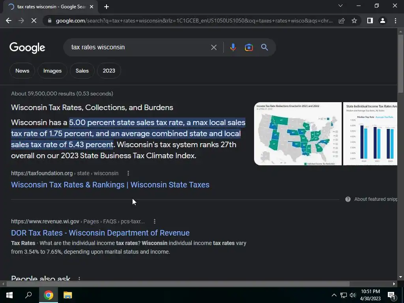This screenshot has height=303, width=404.
Task: Close the tax rates wisconsin tab
Action: tap(92, 7)
